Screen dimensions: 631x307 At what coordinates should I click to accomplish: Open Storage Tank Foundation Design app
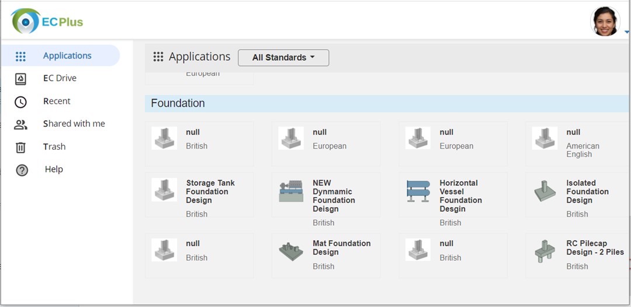coord(199,195)
